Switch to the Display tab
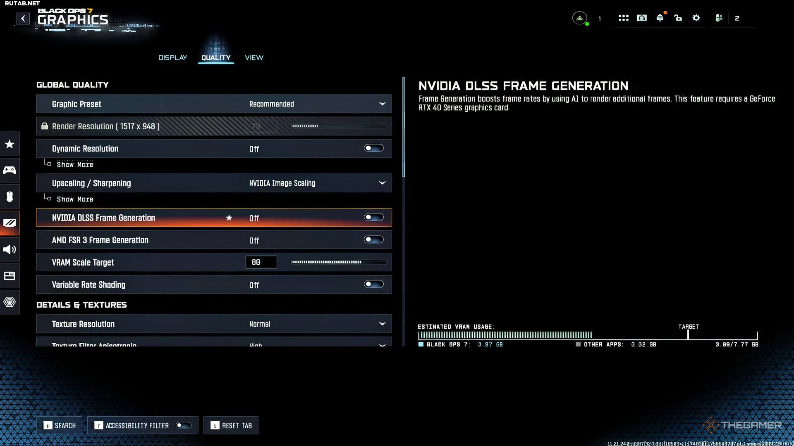The height and width of the screenshot is (446, 794). [x=173, y=58]
